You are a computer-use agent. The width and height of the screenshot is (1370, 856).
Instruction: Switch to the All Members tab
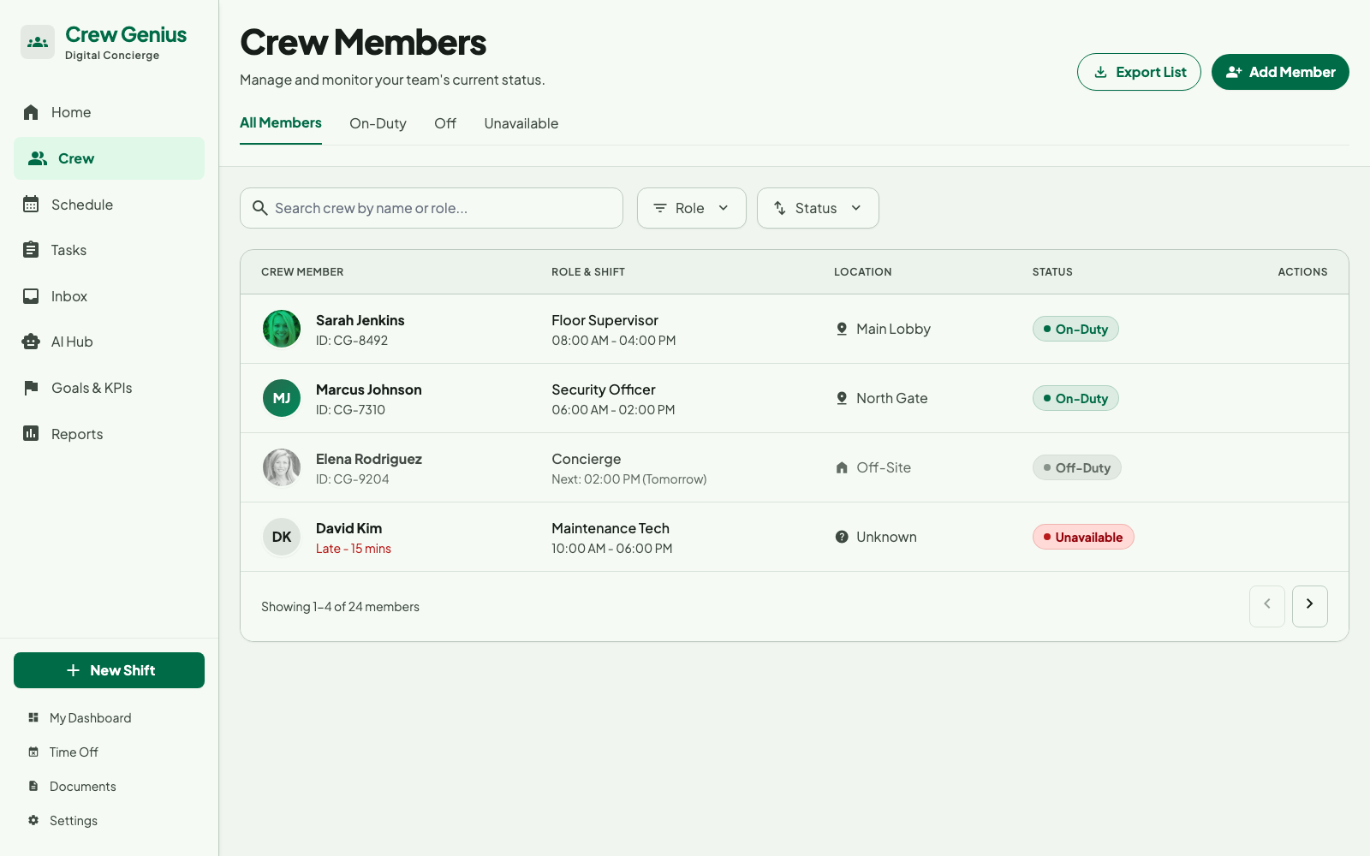pos(281,123)
